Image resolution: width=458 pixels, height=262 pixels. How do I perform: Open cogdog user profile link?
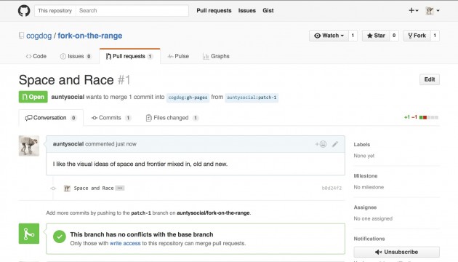point(39,36)
